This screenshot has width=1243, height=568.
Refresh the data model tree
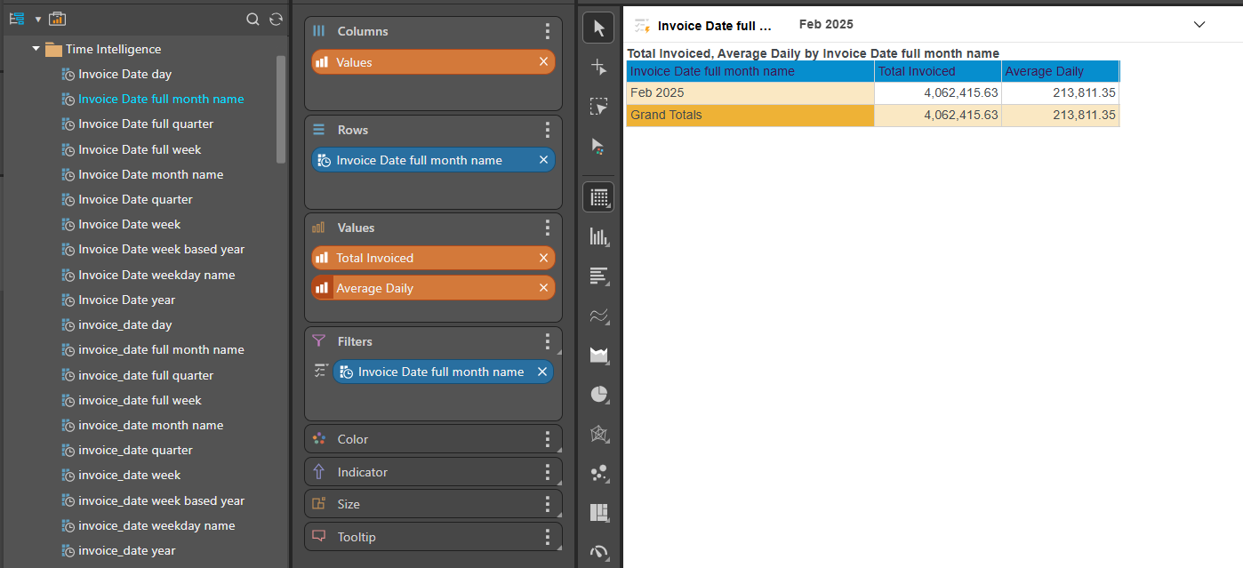pyautogui.click(x=276, y=19)
